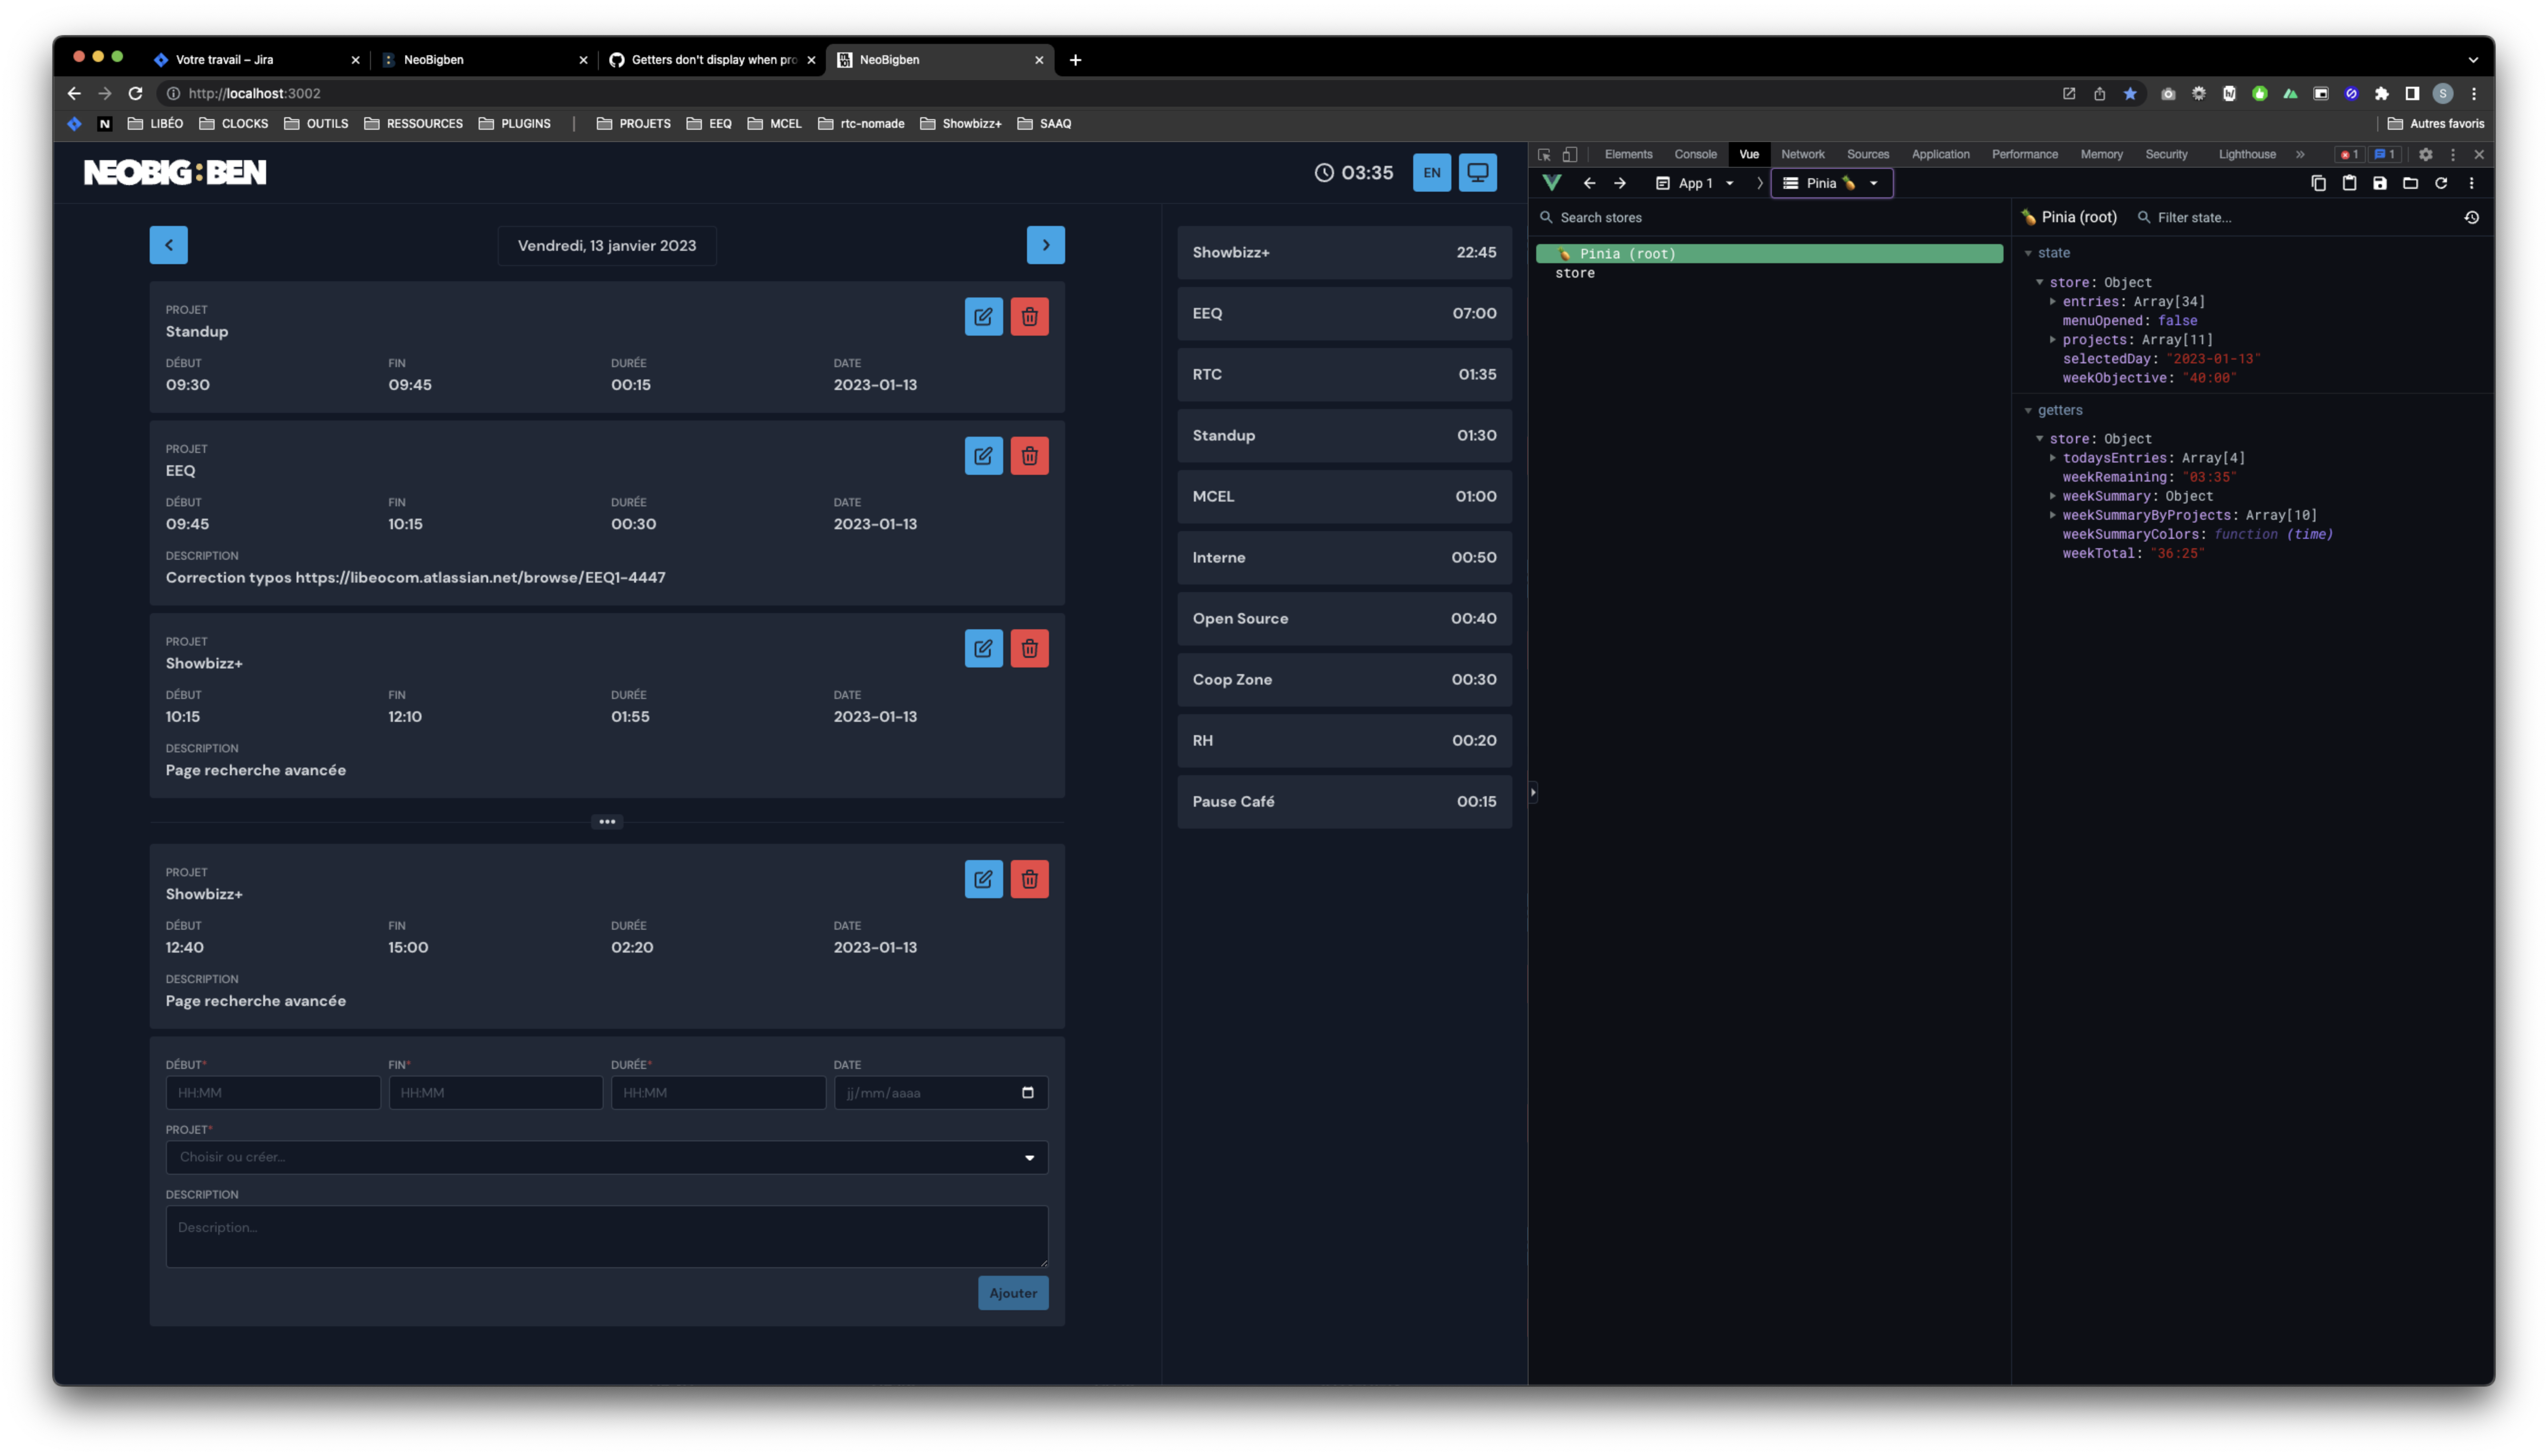Screen dimensions: 2548x1456
Task: Delete the Showbizz+ entry starting 12:40
Action: click(x=1029, y=879)
